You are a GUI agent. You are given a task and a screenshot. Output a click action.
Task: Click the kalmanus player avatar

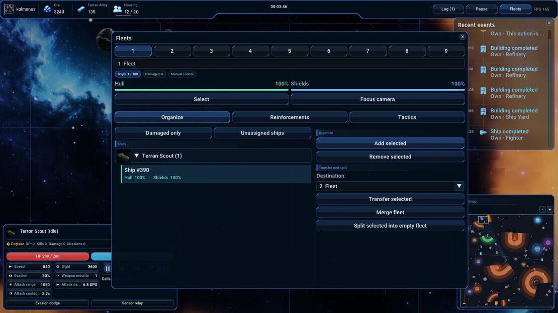pyautogui.click(x=9, y=9)
